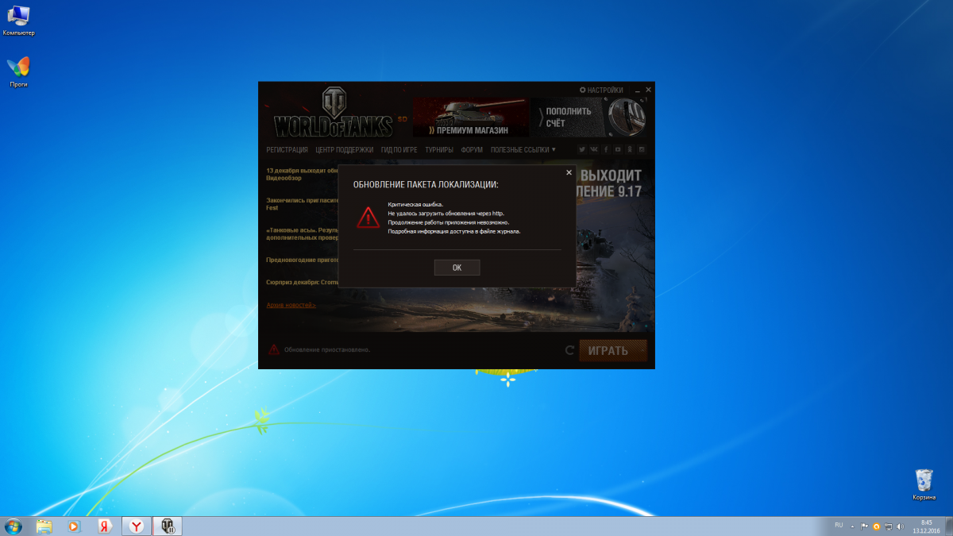This screenshot has width=953, height=536.
Task: Open the Odnoklassniki social icon
Action: tap(630, 149)
